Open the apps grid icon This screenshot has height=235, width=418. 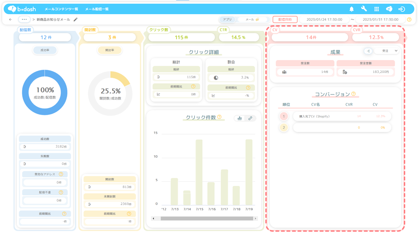377,9
